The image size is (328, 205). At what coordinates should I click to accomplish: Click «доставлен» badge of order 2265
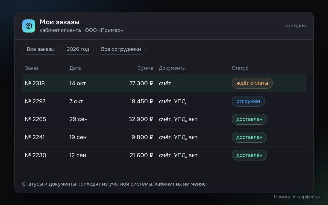pos(249,119)
